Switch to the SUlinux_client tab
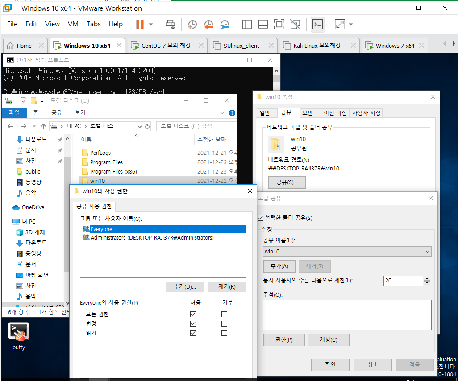The height and width of the screenshot is (381, 458). (x=241, y=46)
